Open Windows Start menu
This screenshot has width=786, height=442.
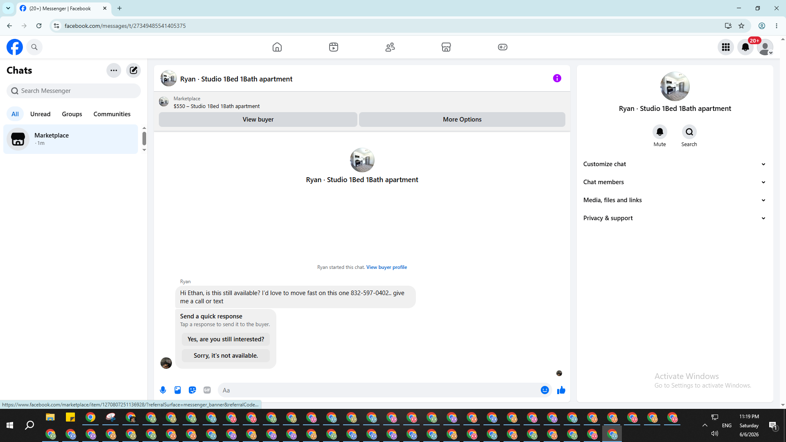10,426
